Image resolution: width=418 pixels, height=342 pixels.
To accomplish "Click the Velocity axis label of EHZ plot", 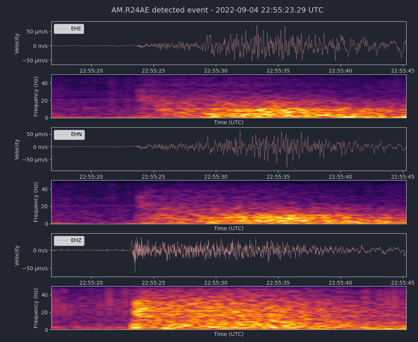I will click(x=17, y=255).
